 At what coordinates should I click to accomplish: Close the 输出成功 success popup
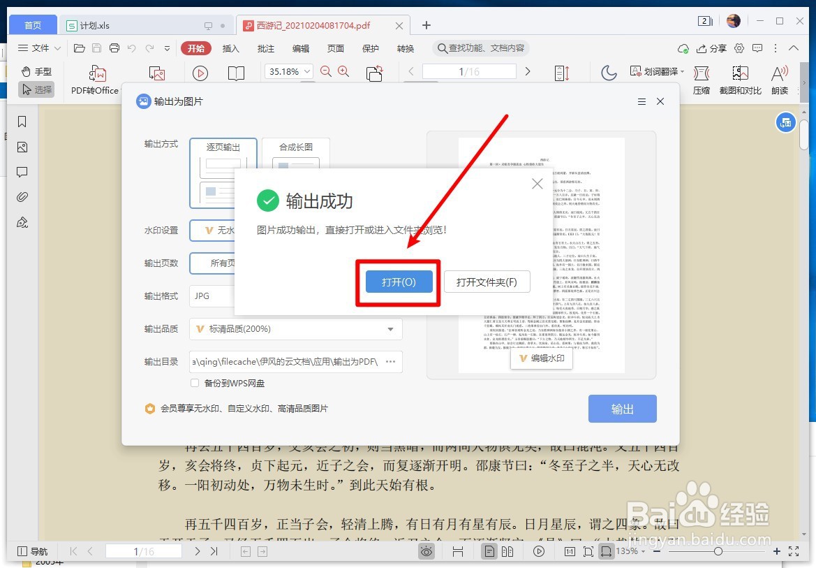537,184
